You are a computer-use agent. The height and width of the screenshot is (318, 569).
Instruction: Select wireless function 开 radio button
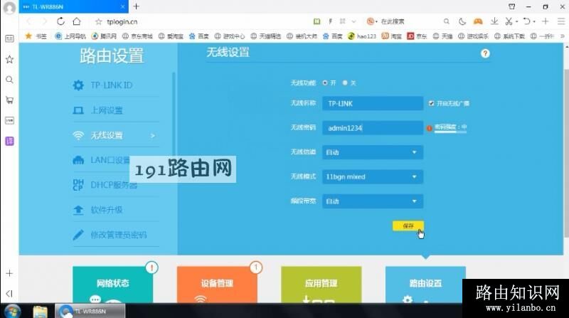tap(325, 83)
